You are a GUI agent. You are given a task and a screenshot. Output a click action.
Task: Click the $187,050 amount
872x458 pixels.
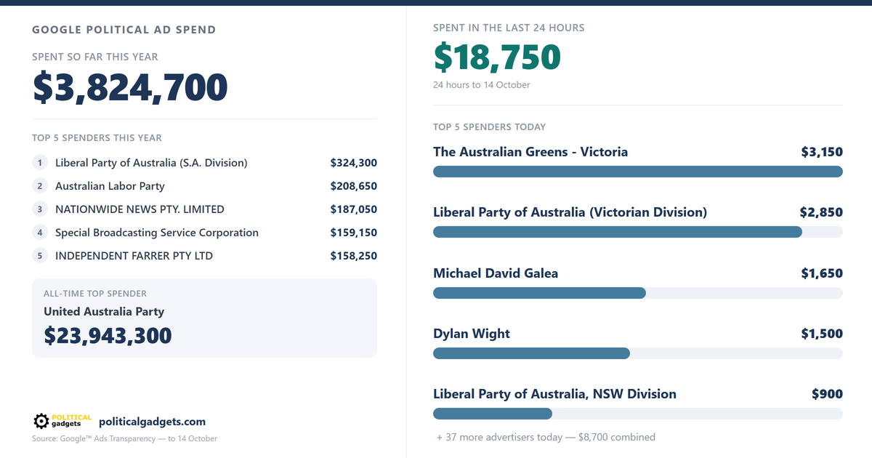(x=353, y=209)
